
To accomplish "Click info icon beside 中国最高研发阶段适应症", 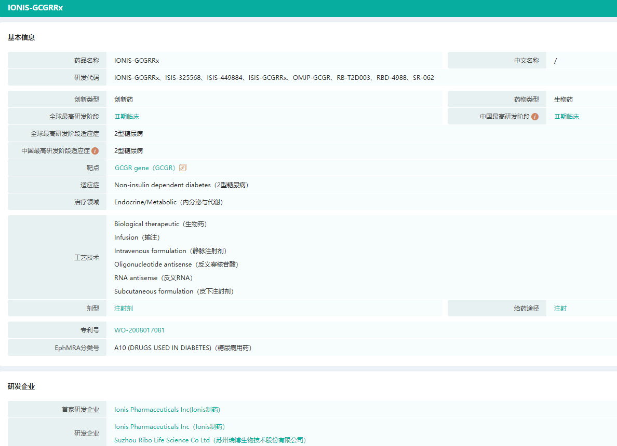I will click(95, 151).
